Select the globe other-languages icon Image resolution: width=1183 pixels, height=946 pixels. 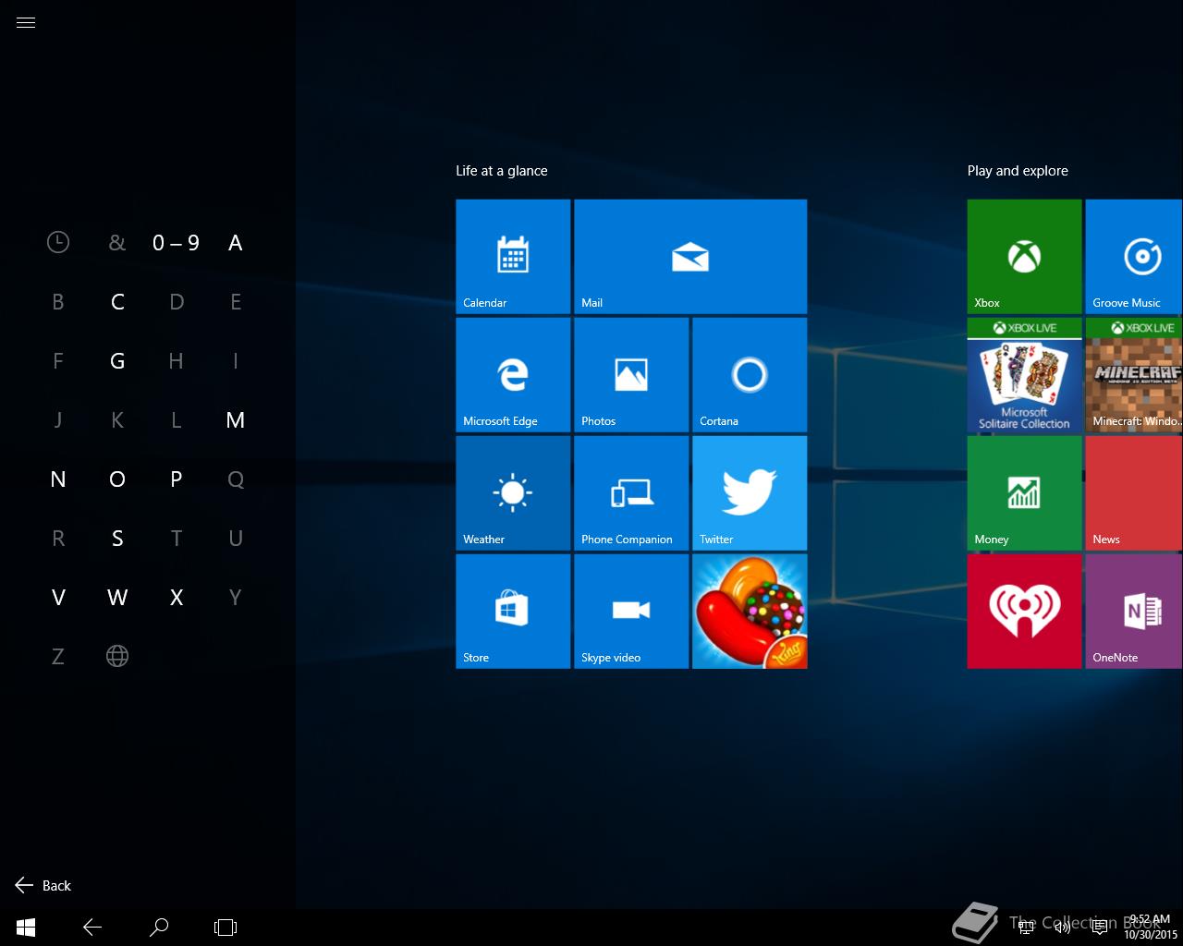(x=117, y=657)
